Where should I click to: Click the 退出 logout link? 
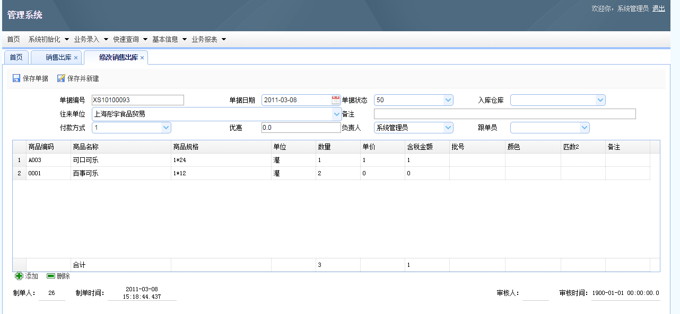(x=658, y=8)
